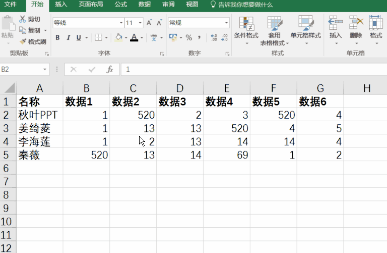The image size is (387, 253).
Task: Apply font color letter A
Action: [x=134, y=37]
